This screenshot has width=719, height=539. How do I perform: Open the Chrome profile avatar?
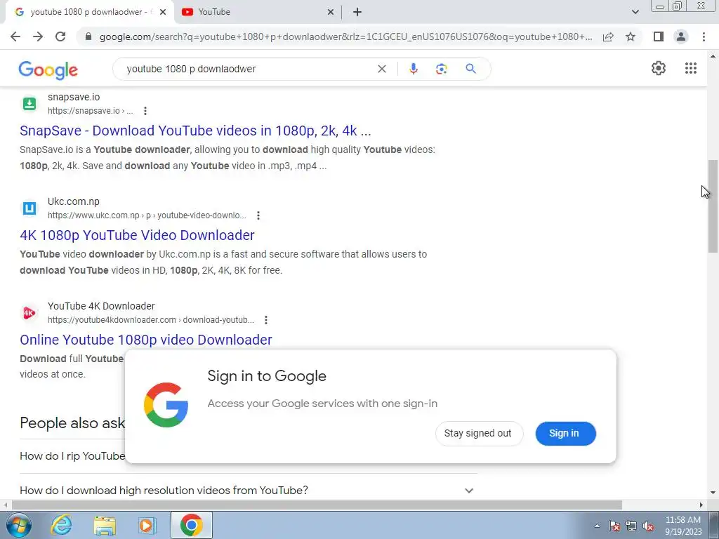(681, 36)
